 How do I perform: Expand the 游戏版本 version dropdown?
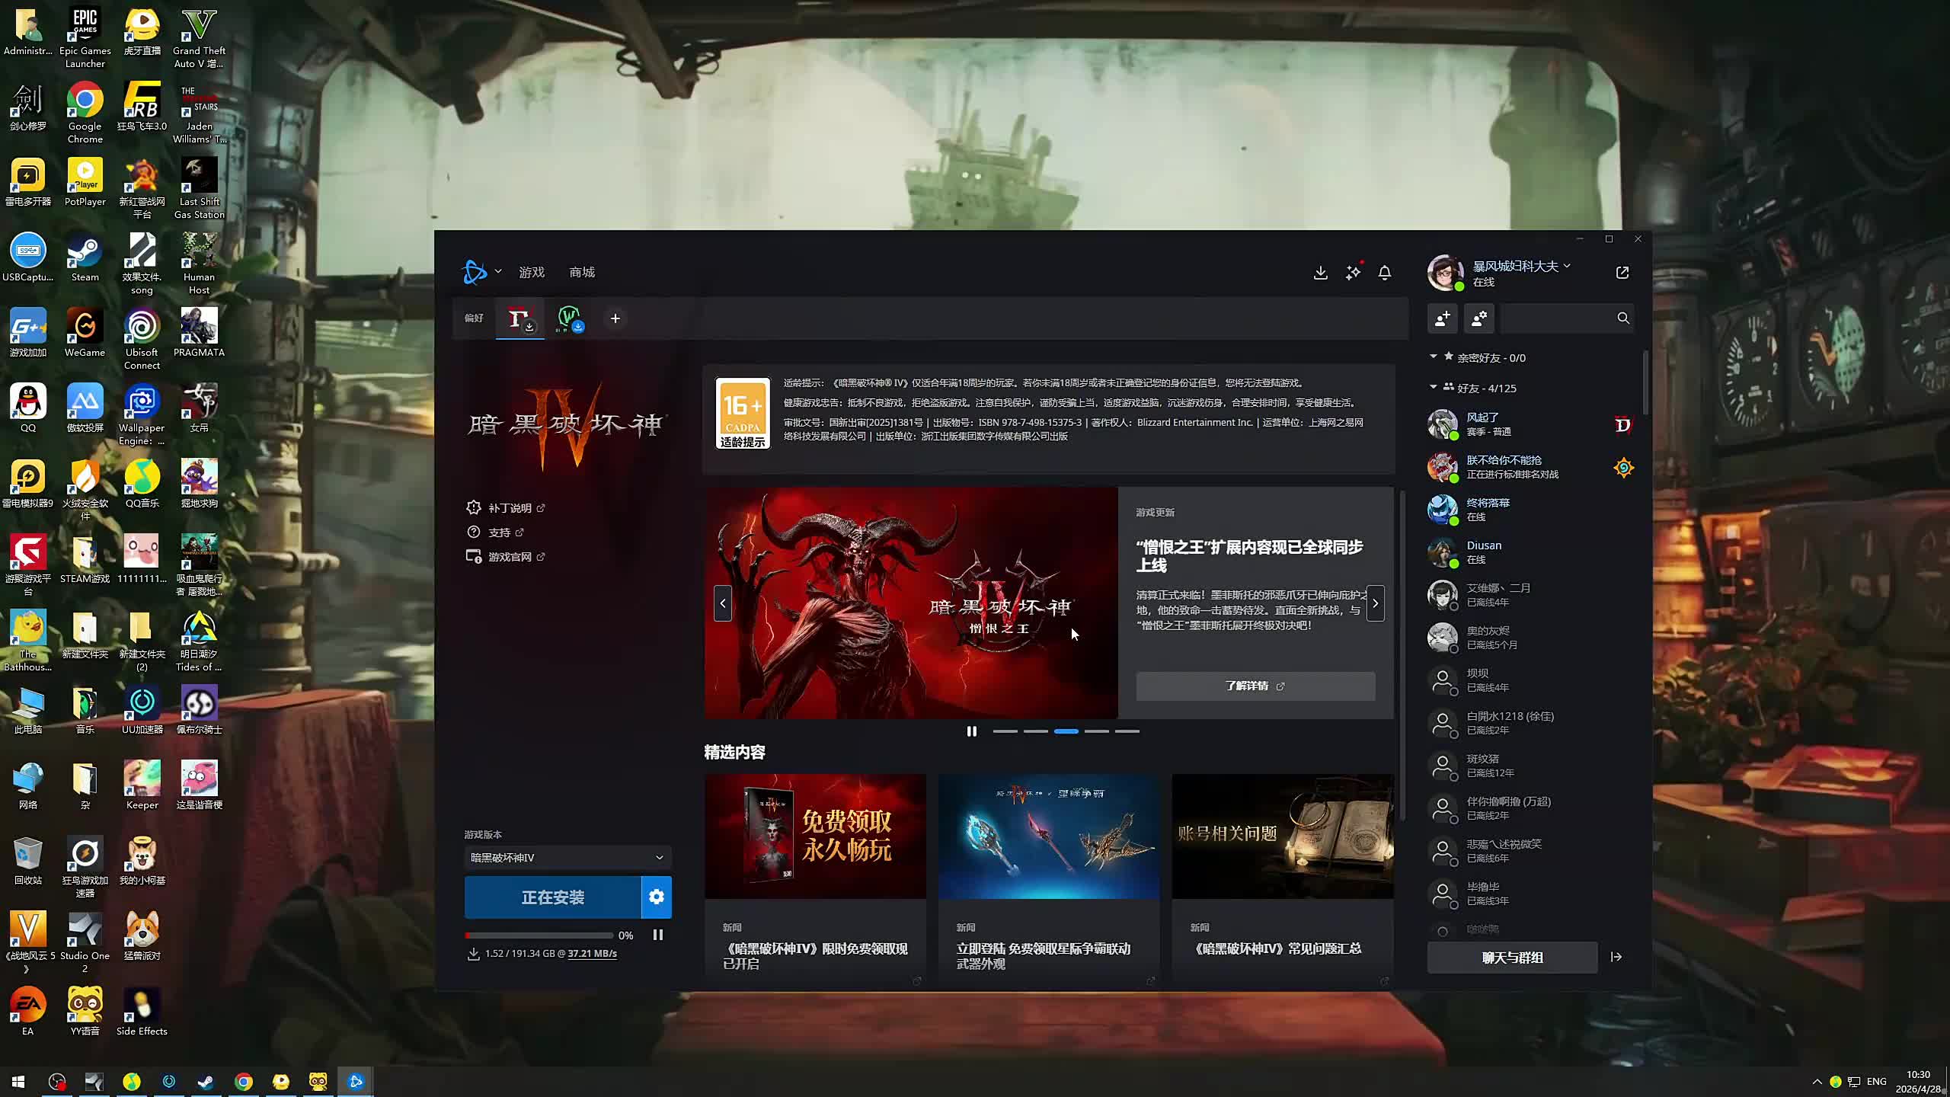[567, 858]
